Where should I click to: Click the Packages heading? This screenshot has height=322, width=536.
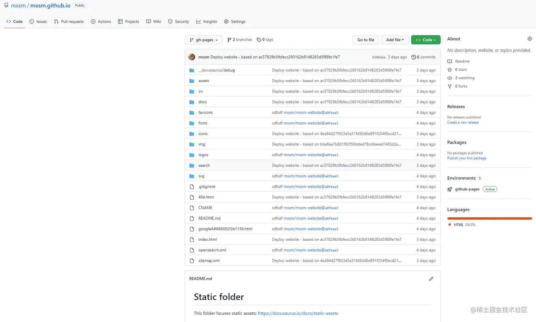457,142
